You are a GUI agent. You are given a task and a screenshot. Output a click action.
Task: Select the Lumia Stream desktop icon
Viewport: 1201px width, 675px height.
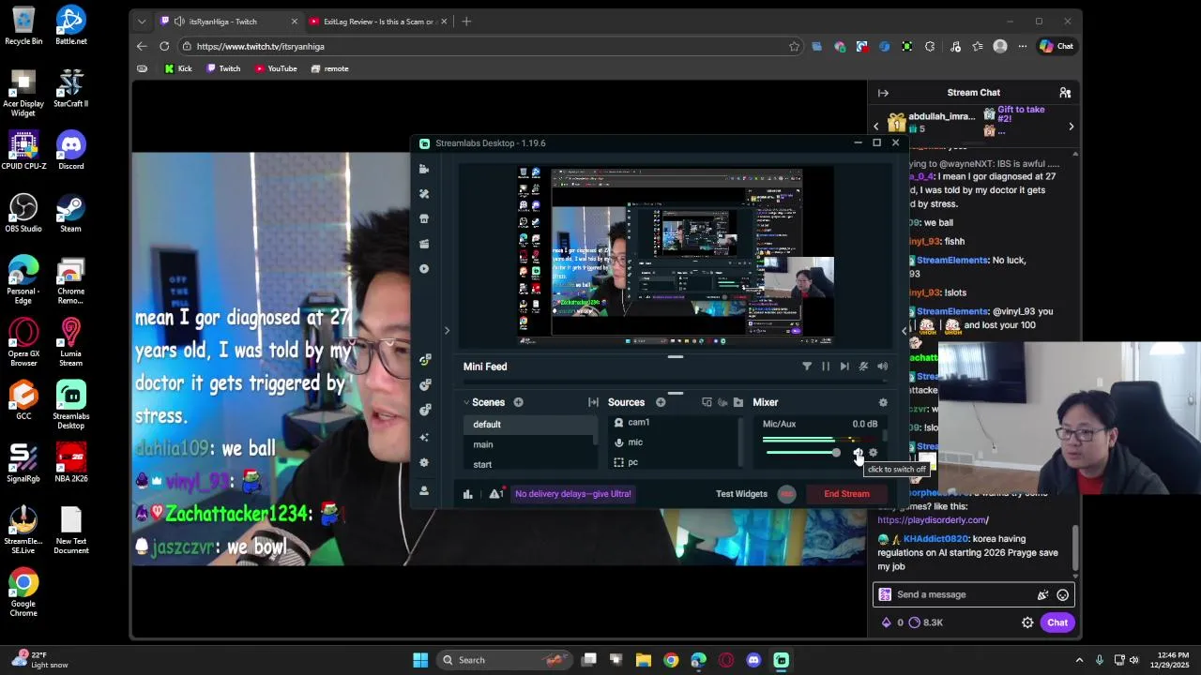(x=70, y=343)
